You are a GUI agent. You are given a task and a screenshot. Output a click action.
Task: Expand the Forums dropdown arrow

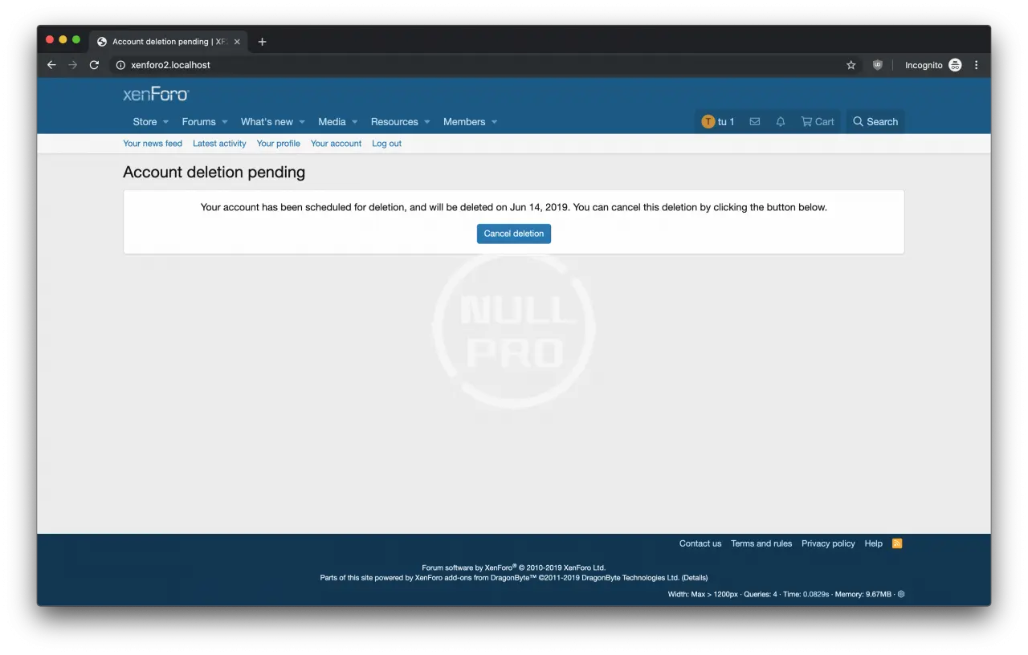pos(225,122)
